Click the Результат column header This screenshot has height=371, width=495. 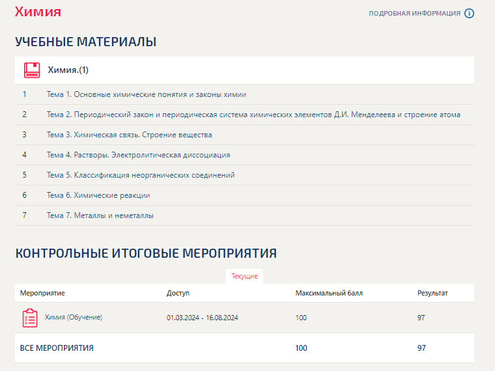[x=432, y=293]
